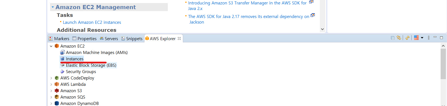
Task: Collapse the Amazon EC2 Management section
Action: pyautogui.click(x=53, y=7)
